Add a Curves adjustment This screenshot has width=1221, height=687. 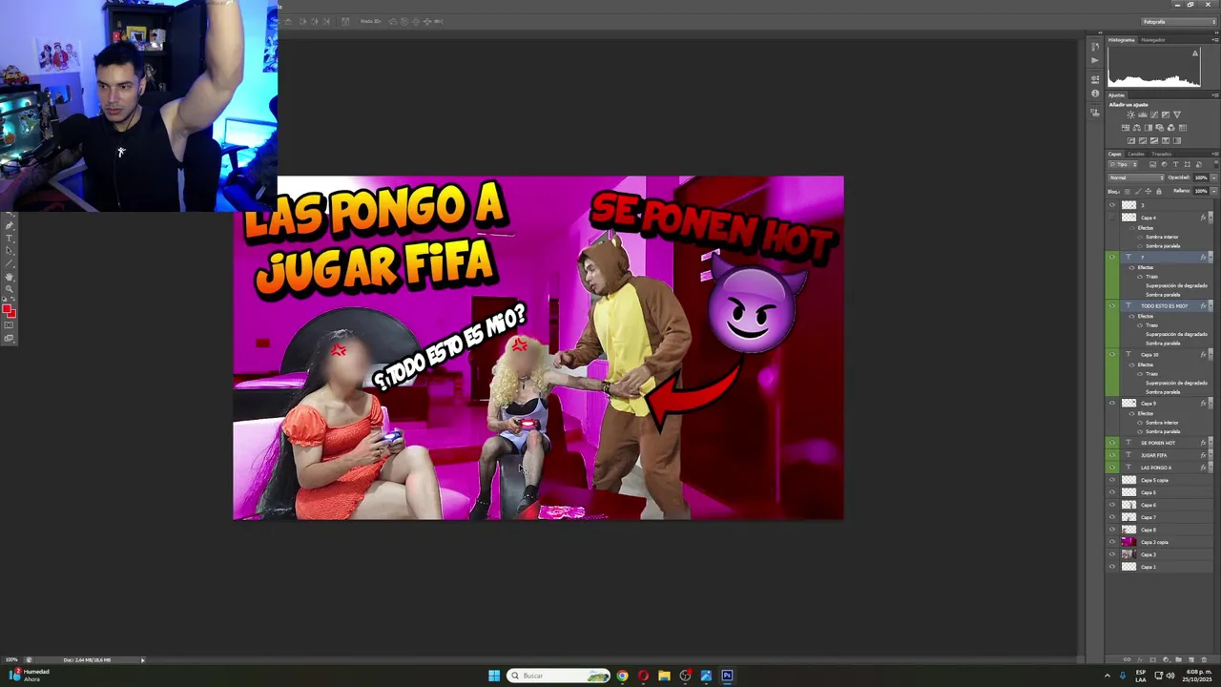point(1154,114)
